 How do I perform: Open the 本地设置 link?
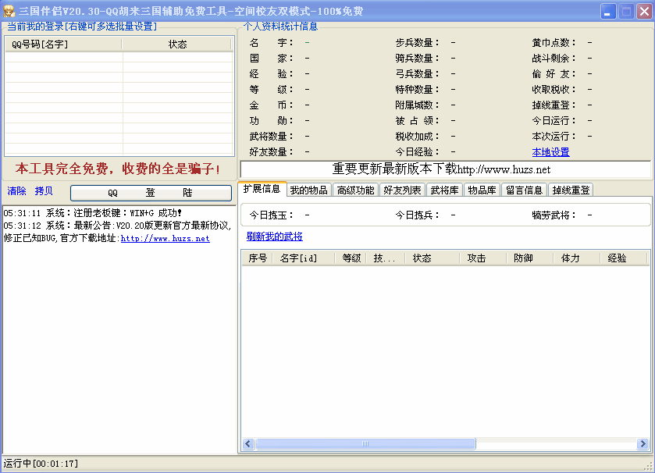pyautogui.click(x=550, y=152)
